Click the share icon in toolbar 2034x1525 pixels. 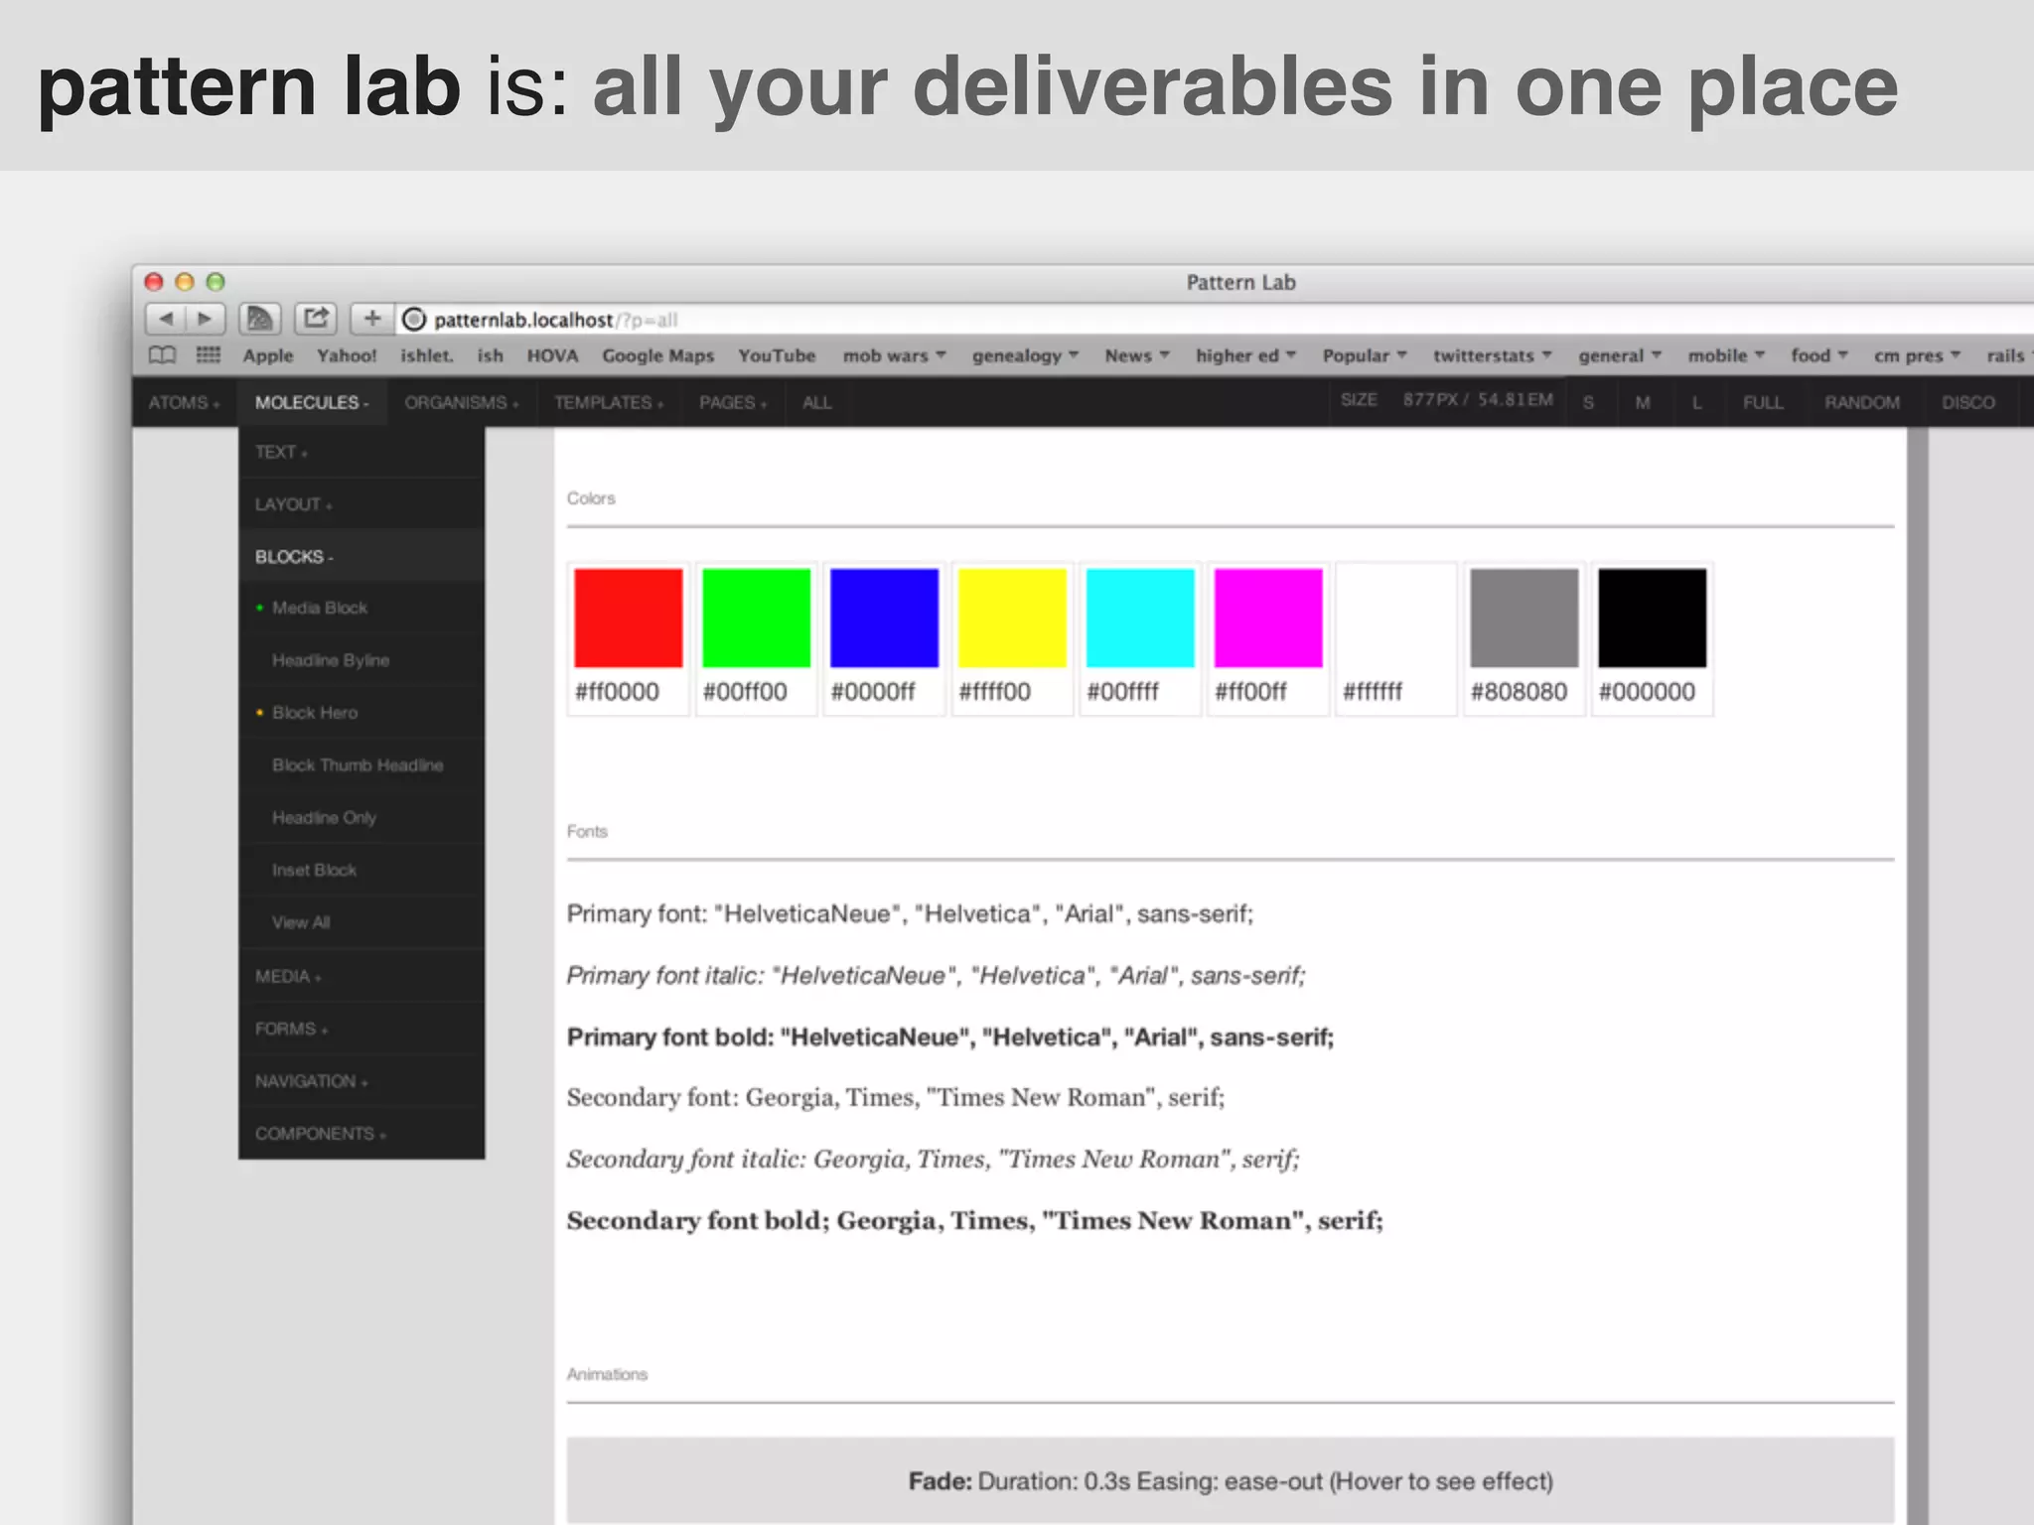316,319
